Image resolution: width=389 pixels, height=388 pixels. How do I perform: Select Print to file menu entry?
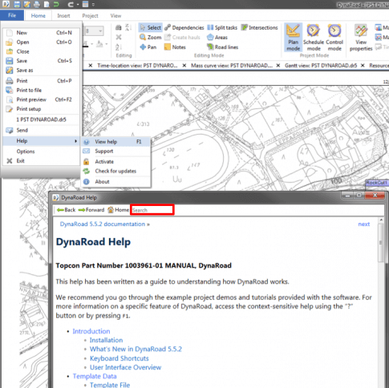point(42,90)
